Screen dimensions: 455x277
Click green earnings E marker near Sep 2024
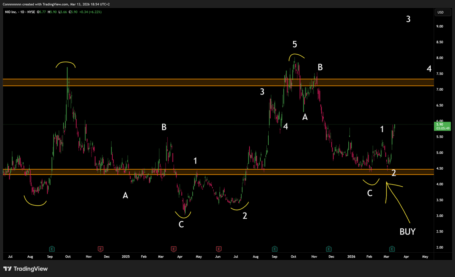tap(52, 249)
